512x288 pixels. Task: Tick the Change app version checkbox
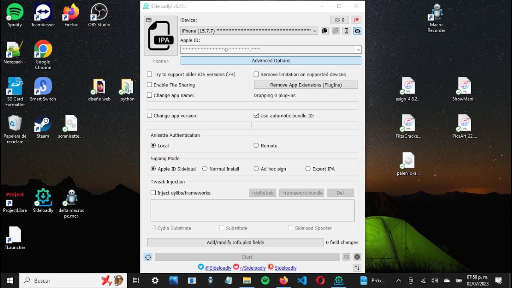click(x=149, y=115)
